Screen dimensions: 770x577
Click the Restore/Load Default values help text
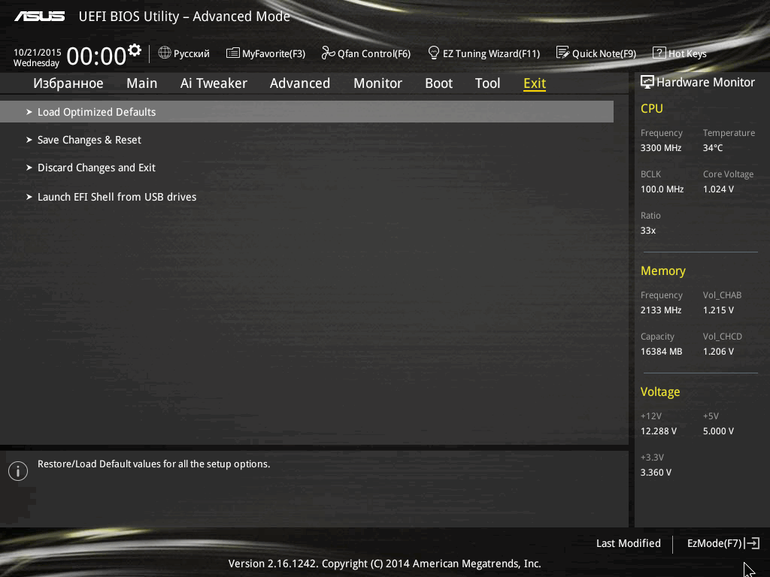pos(153,464)
